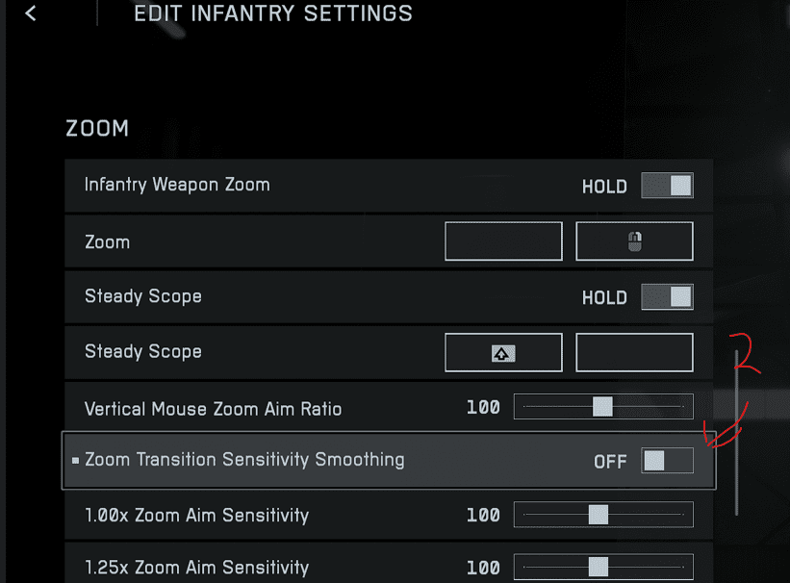The height and width of the screenshot is (583, 790).
Task: Click the settings list vertical scrollbar
Action: point(737,433)
